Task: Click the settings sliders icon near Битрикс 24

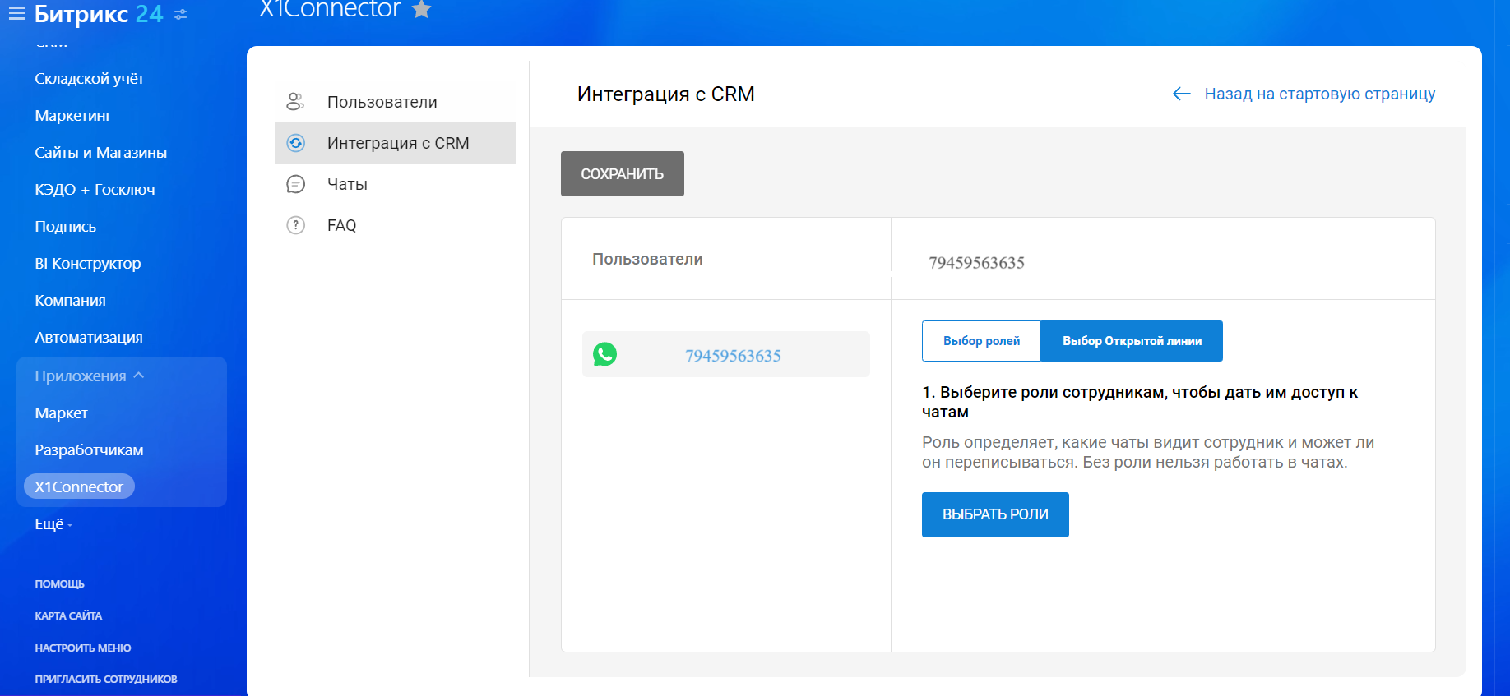Action: 181,15
